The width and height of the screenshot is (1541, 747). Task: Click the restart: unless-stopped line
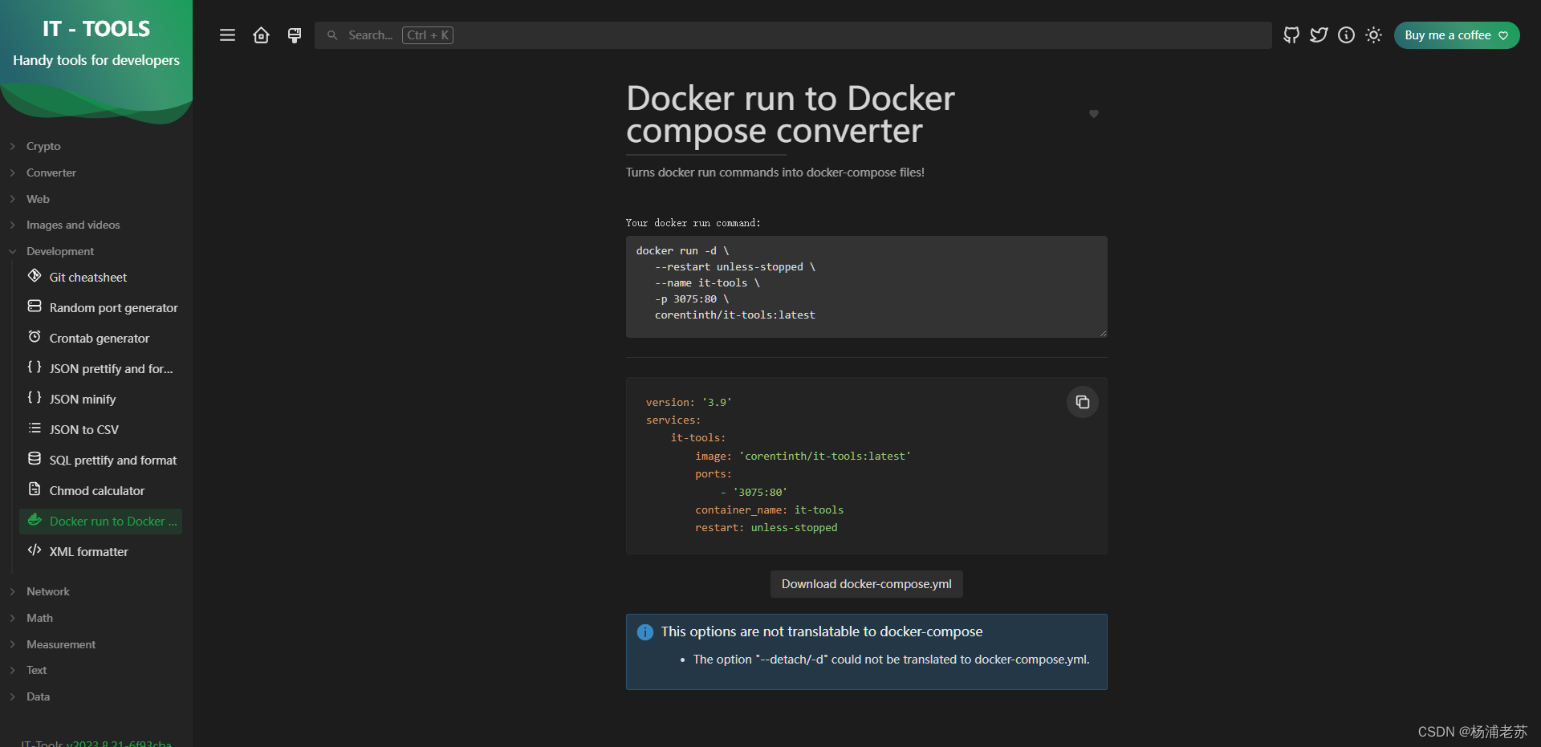click(766, 528)
